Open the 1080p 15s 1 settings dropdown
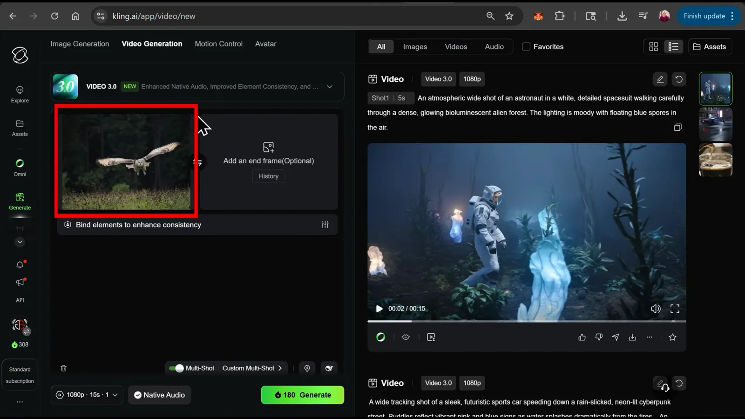This screenshot has height=419, width=745. click(87, 395)
